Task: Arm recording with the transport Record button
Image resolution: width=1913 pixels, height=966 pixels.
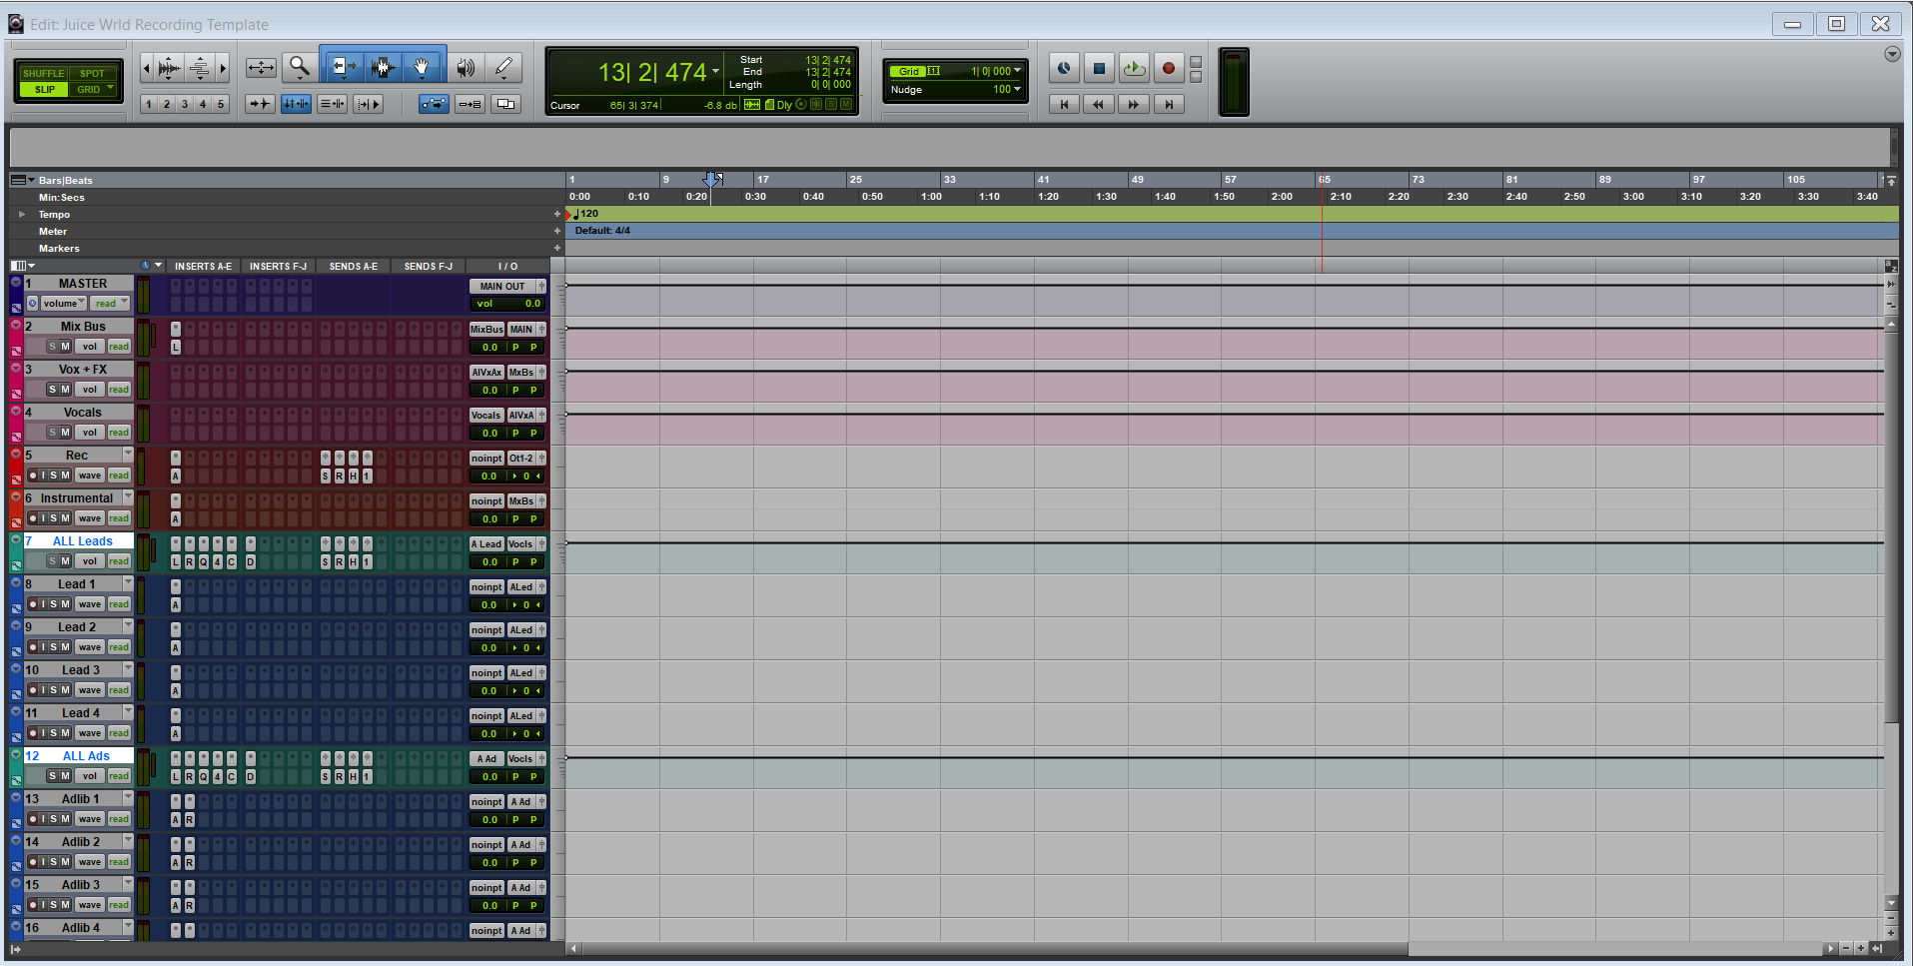Action: pyautogui.click(x=1167, y=68)
